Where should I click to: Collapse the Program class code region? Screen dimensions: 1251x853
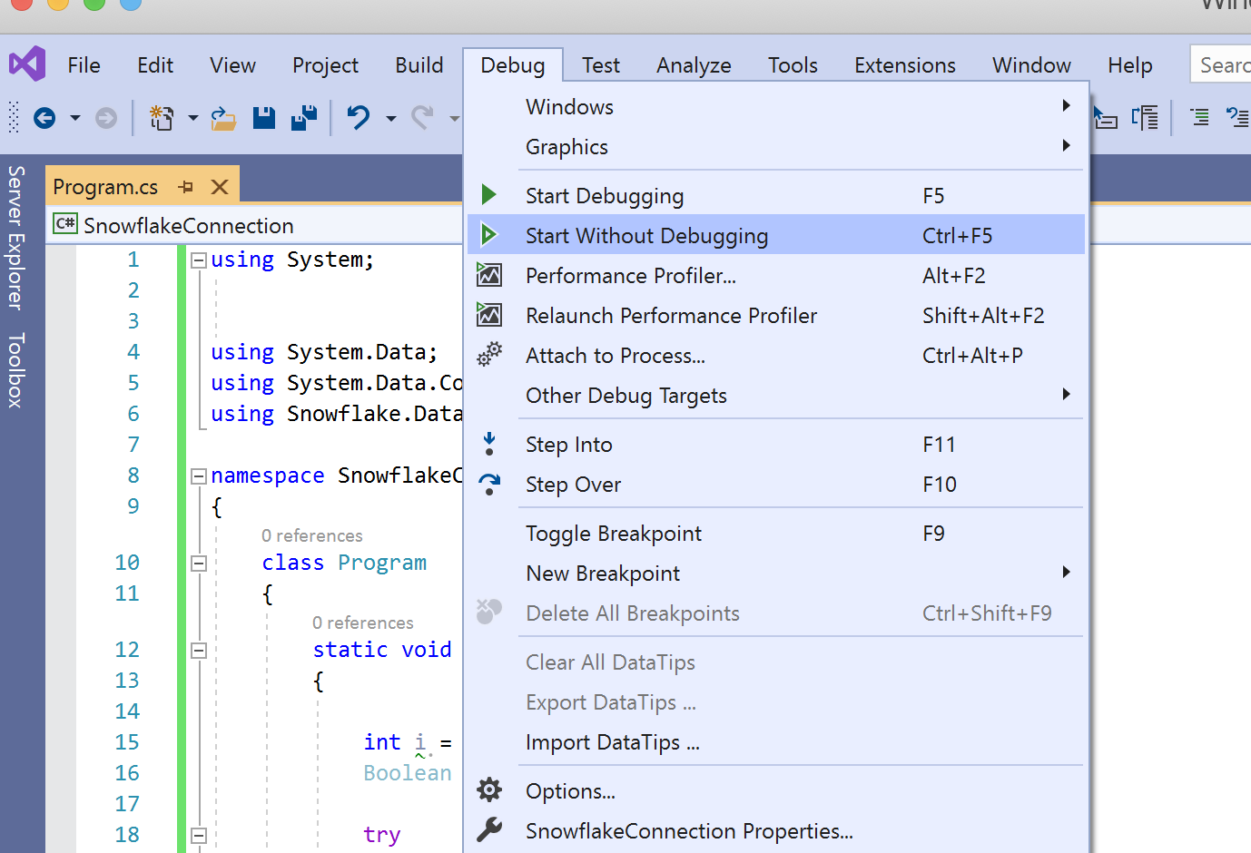pyautogui.click(x=197, y=563)
